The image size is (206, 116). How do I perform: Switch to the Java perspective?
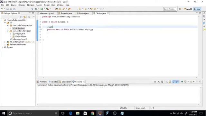pos(197,9)
